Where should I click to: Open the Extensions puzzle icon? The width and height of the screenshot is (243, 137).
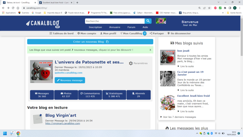[225, 8]
